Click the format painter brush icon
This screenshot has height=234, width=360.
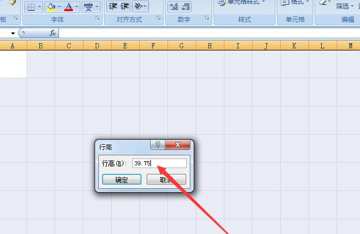(12, 2)
